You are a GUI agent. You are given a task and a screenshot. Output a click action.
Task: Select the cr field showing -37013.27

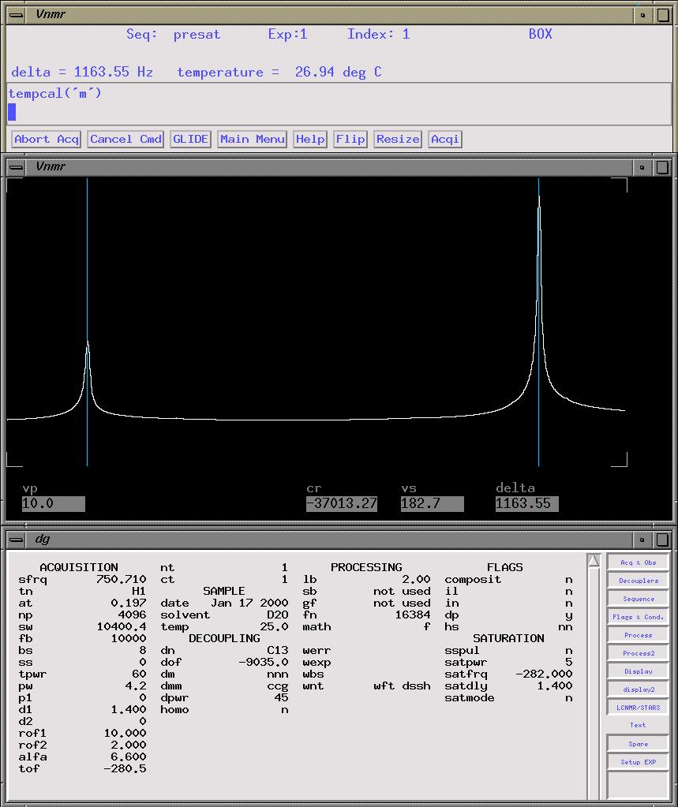coord(342,504)
